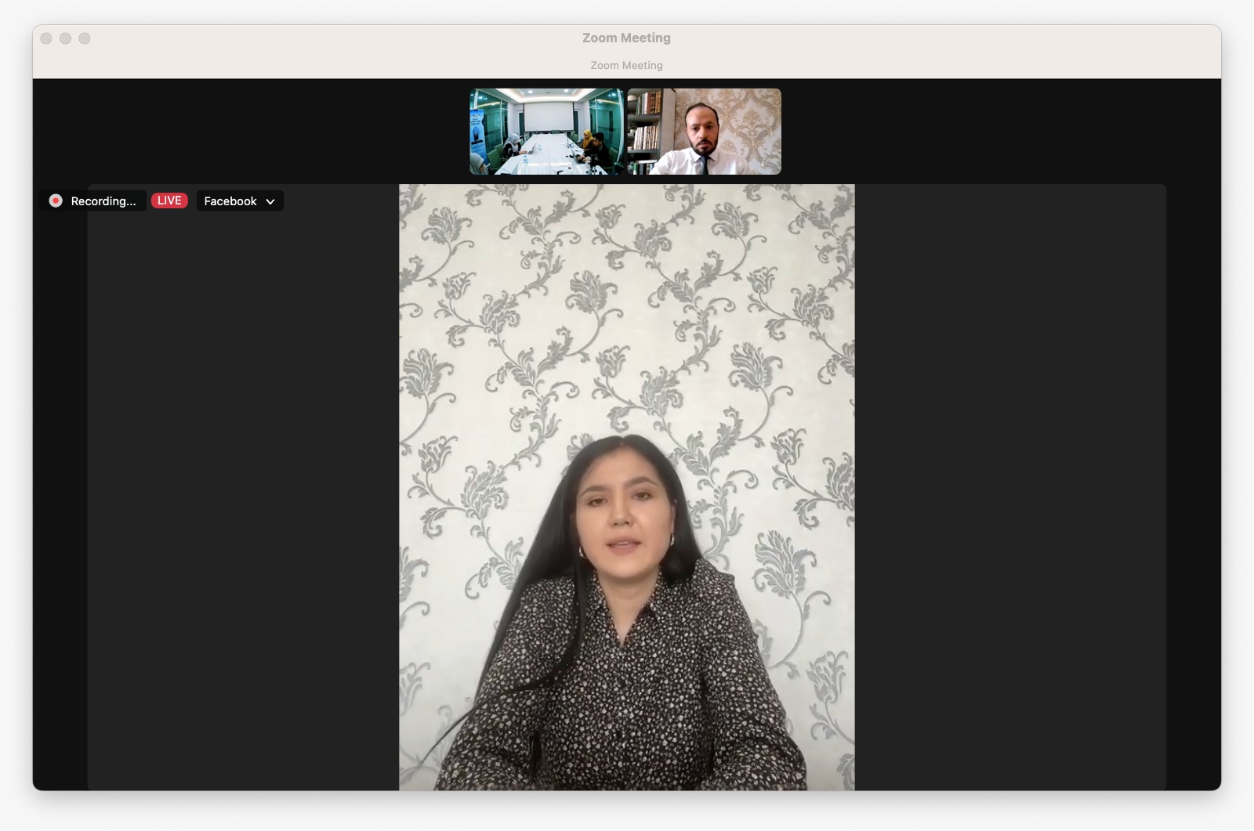
Task: Select the conference room participant thumbnail
Action: point(547,132)
